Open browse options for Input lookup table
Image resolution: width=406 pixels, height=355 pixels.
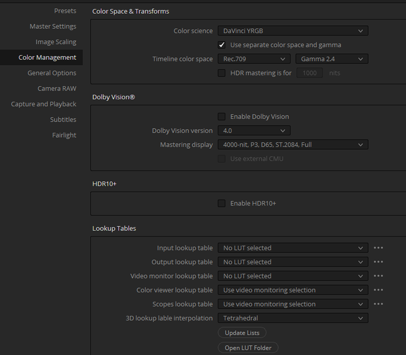pyautogui.click(x=378, y=248)
